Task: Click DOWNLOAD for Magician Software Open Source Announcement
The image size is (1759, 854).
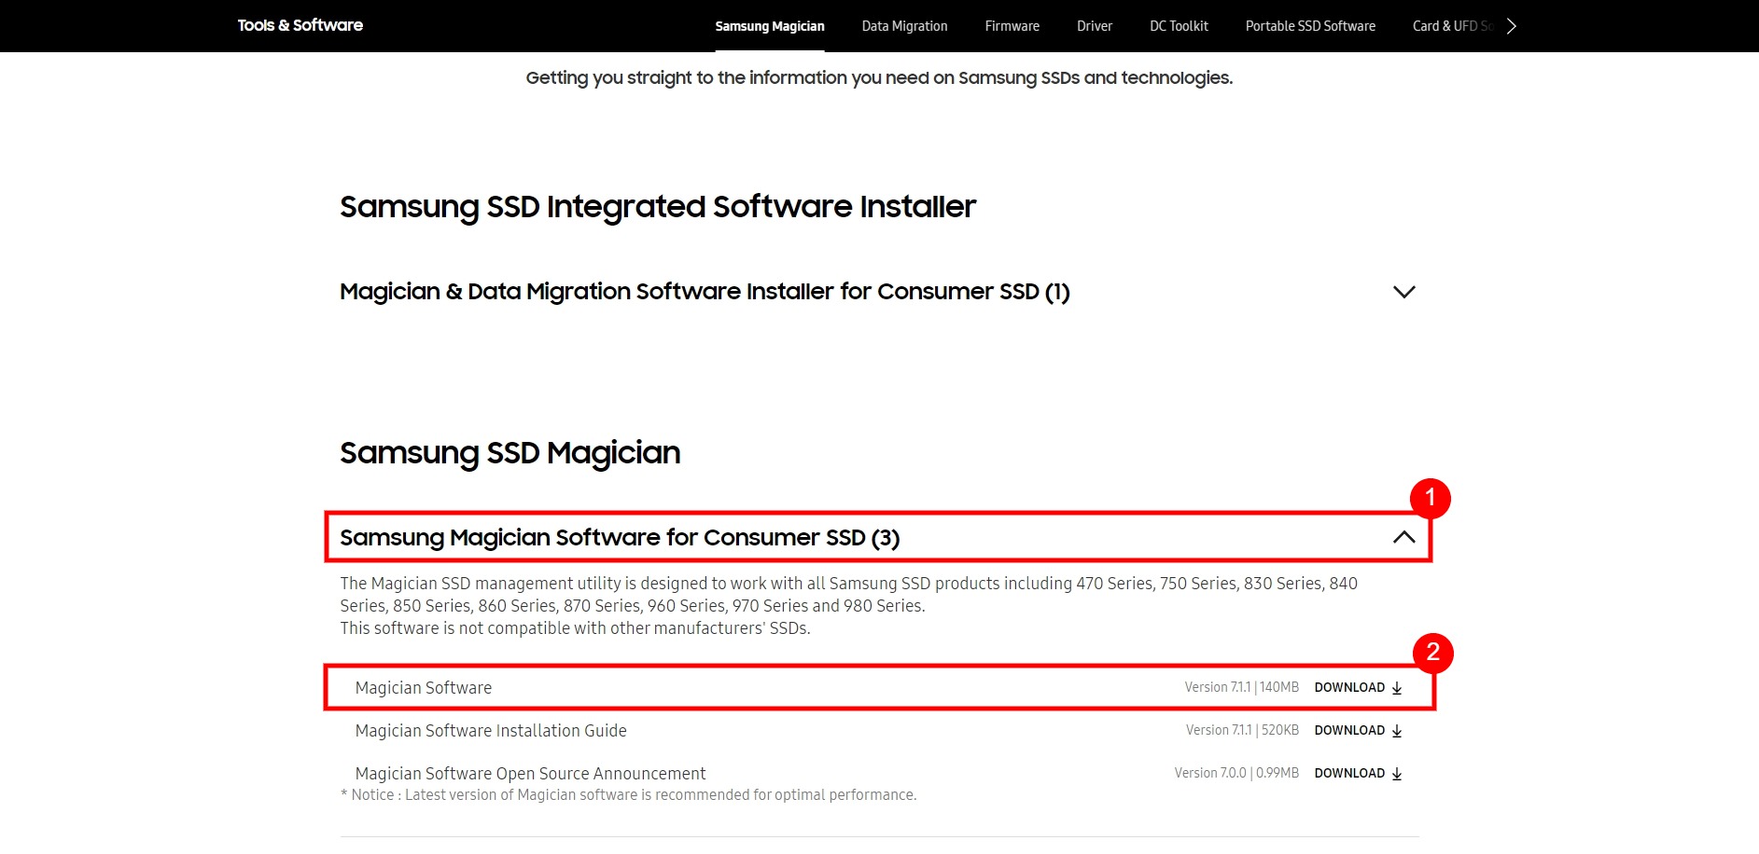Action: point(1349,773)
